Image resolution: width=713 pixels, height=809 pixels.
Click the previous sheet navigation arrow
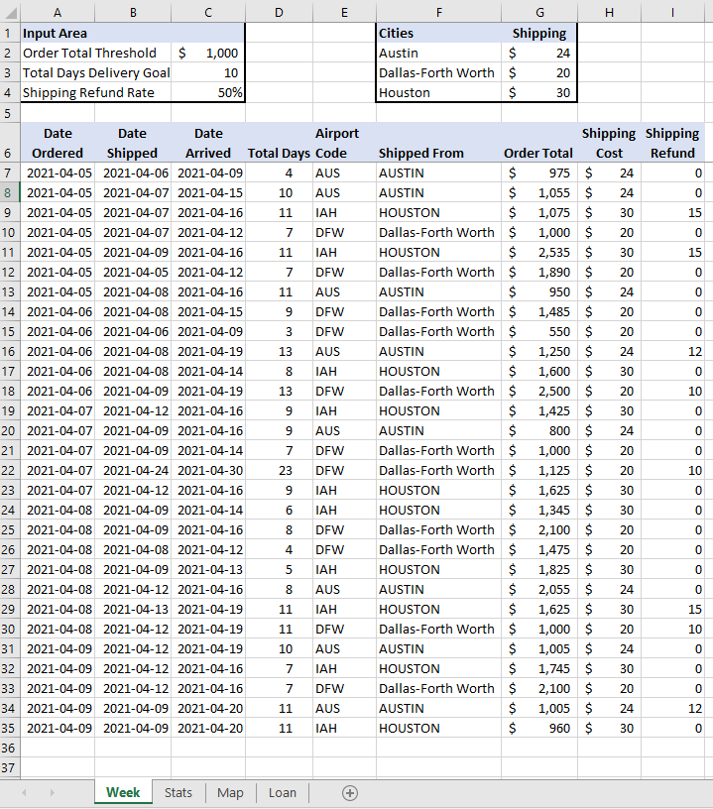point(24,792)
